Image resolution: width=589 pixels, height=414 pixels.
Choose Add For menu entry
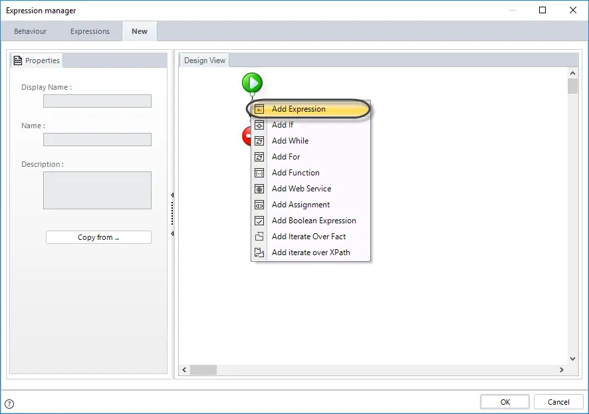click(x=310, y=157)
